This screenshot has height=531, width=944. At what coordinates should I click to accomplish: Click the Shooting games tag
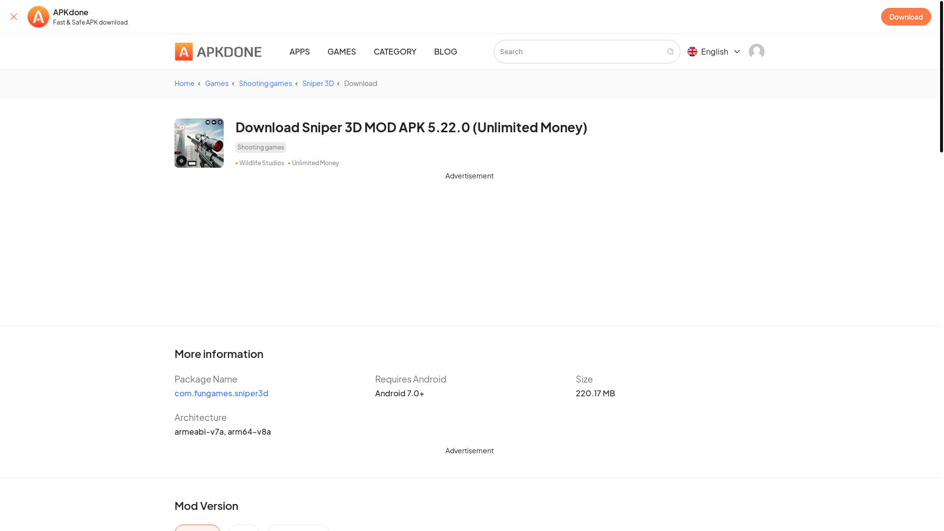coord(261,147)
